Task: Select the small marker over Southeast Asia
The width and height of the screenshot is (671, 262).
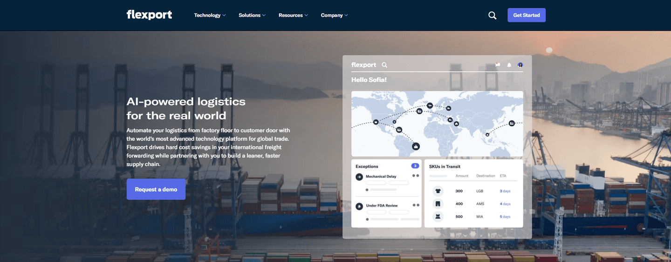Action: tap(487, 134)
